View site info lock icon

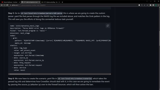click(10, 5)
